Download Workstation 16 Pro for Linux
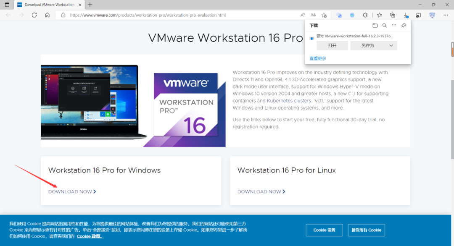Image resolution: width=454 pixels, height=246 pixels. click(x=261, y=192)
